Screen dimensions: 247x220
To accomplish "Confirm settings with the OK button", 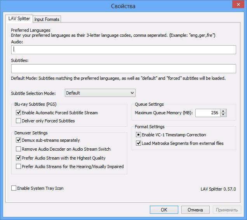I will click(x=164, y=210).
